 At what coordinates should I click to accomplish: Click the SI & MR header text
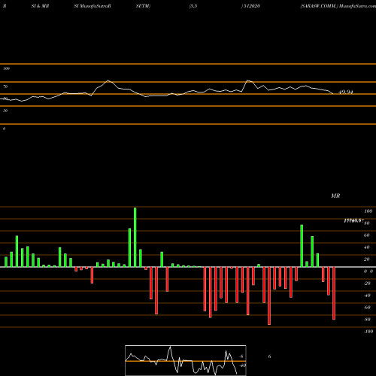pyautogui.click(x=40, y=6)
